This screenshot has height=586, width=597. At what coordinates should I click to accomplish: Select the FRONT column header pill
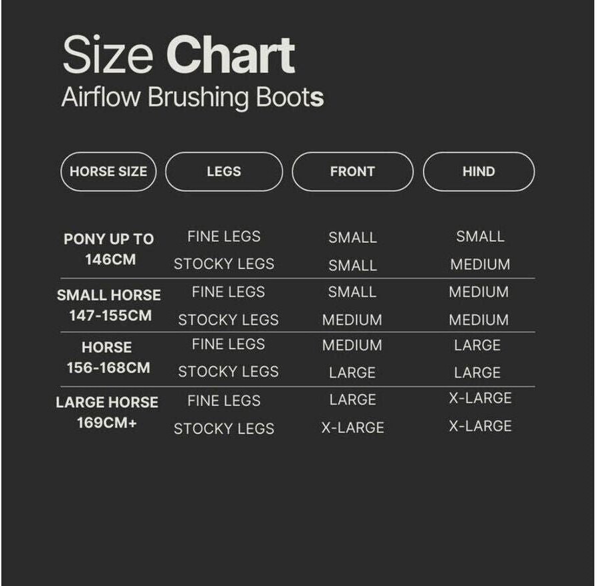coord(352,172)
